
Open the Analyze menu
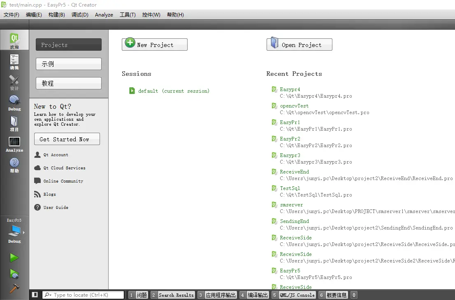click(x=104, y=14)
